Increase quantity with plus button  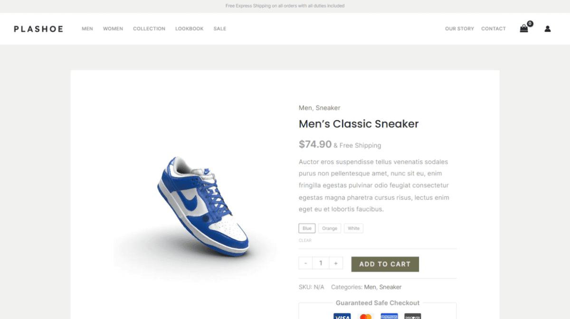[336, 263]
